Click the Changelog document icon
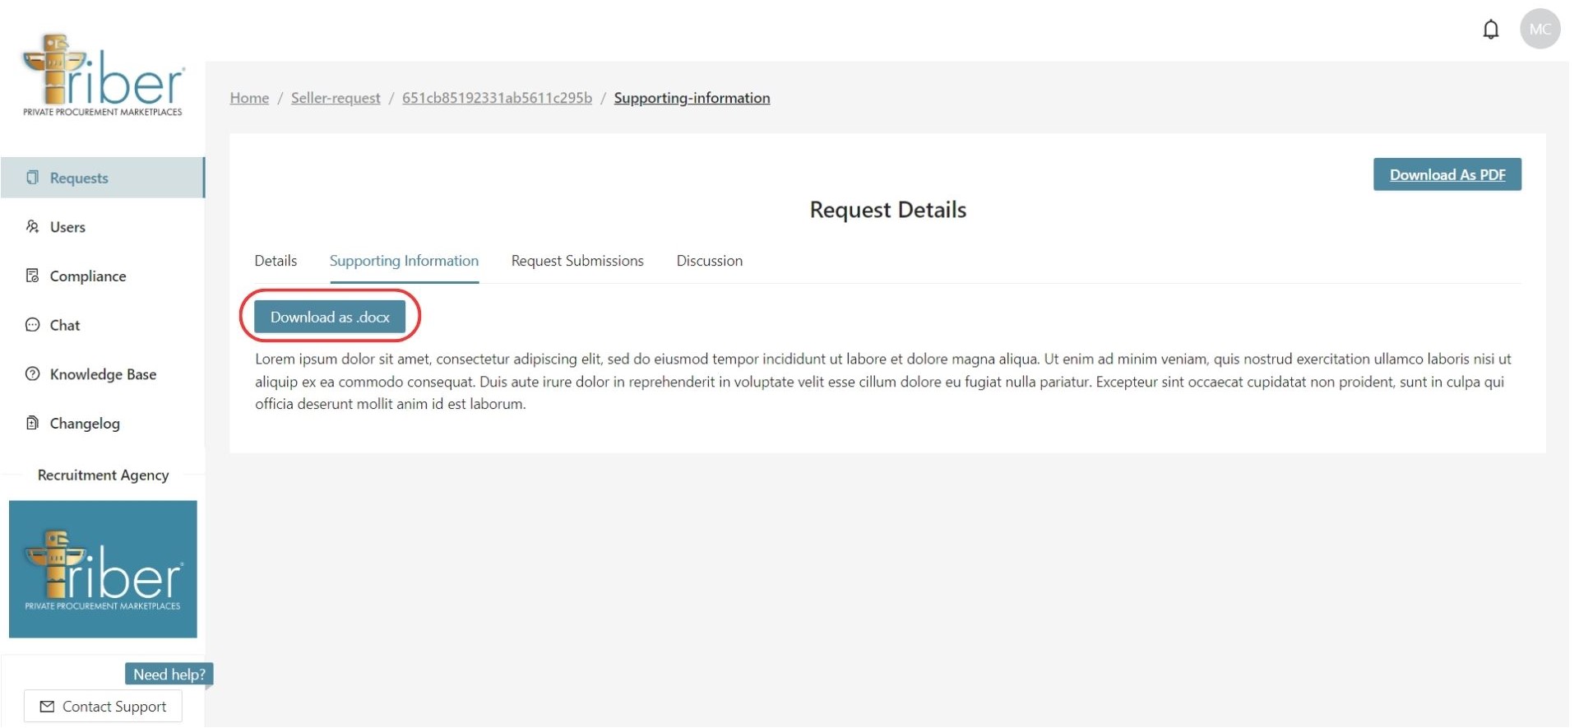1579x728 pixels. point(32,423)
